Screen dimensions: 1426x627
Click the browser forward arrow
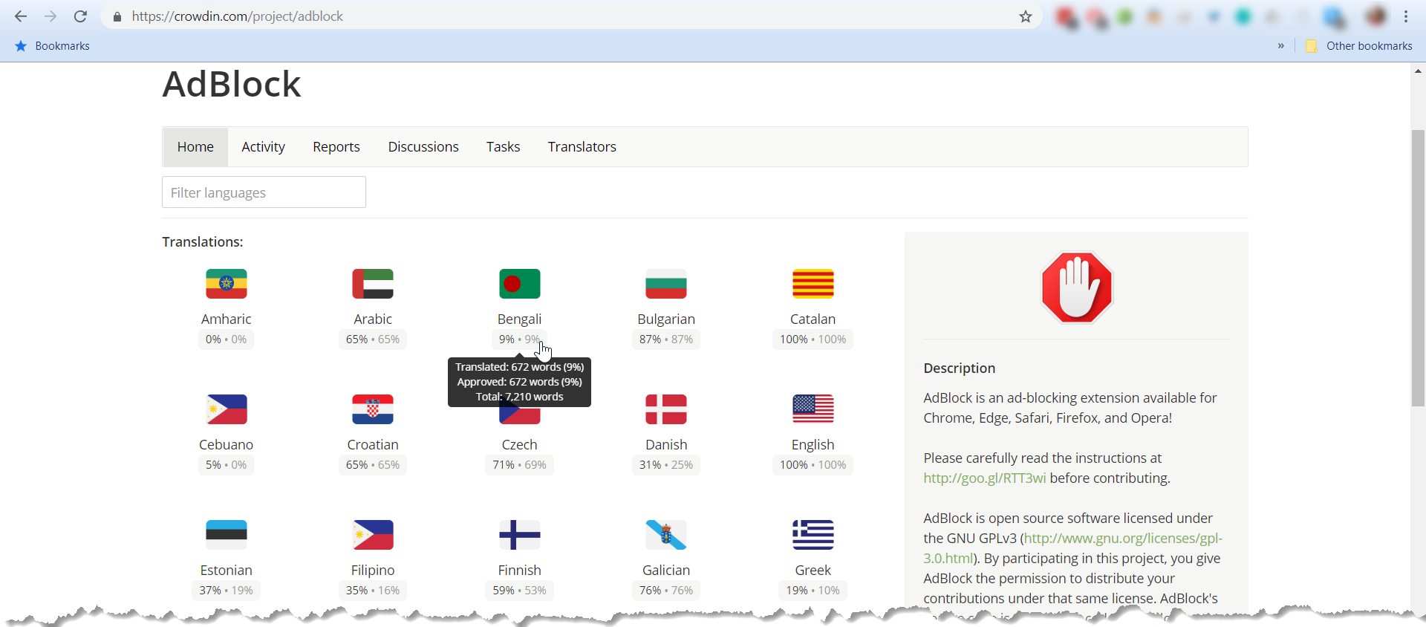51,16
